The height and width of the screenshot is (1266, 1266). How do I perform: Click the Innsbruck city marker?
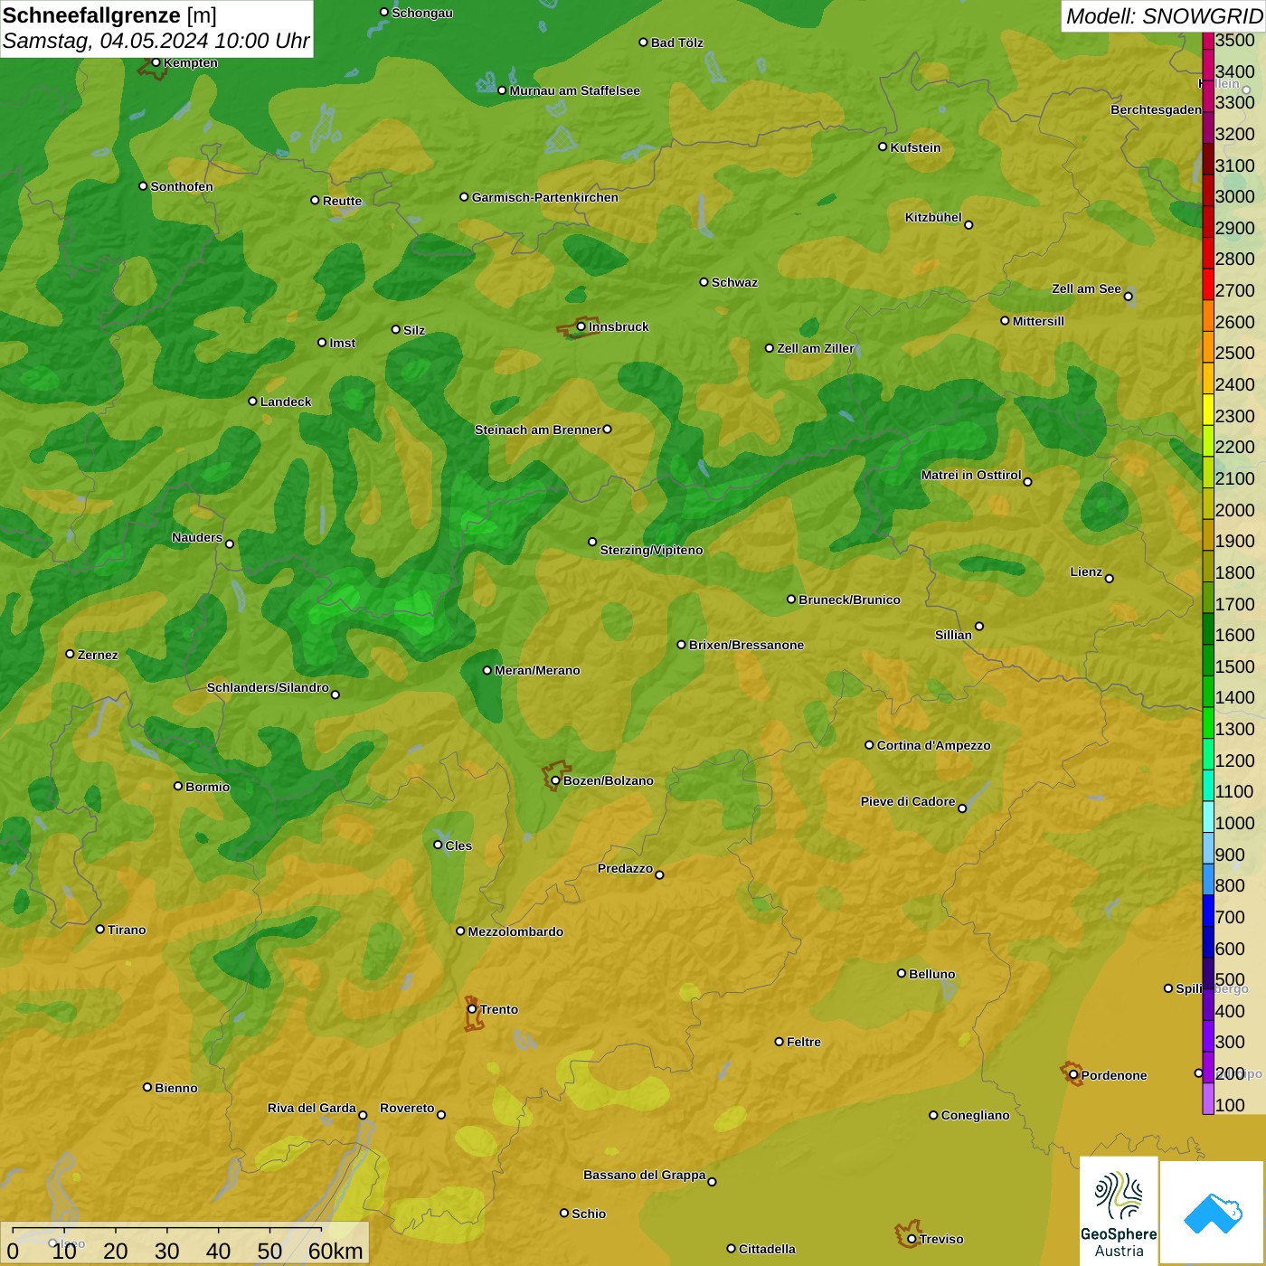pyautogui.click(x=581, y=326)
